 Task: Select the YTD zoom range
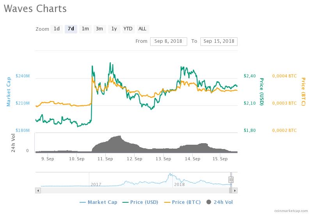pyautogui.click(x=128, y=29)
